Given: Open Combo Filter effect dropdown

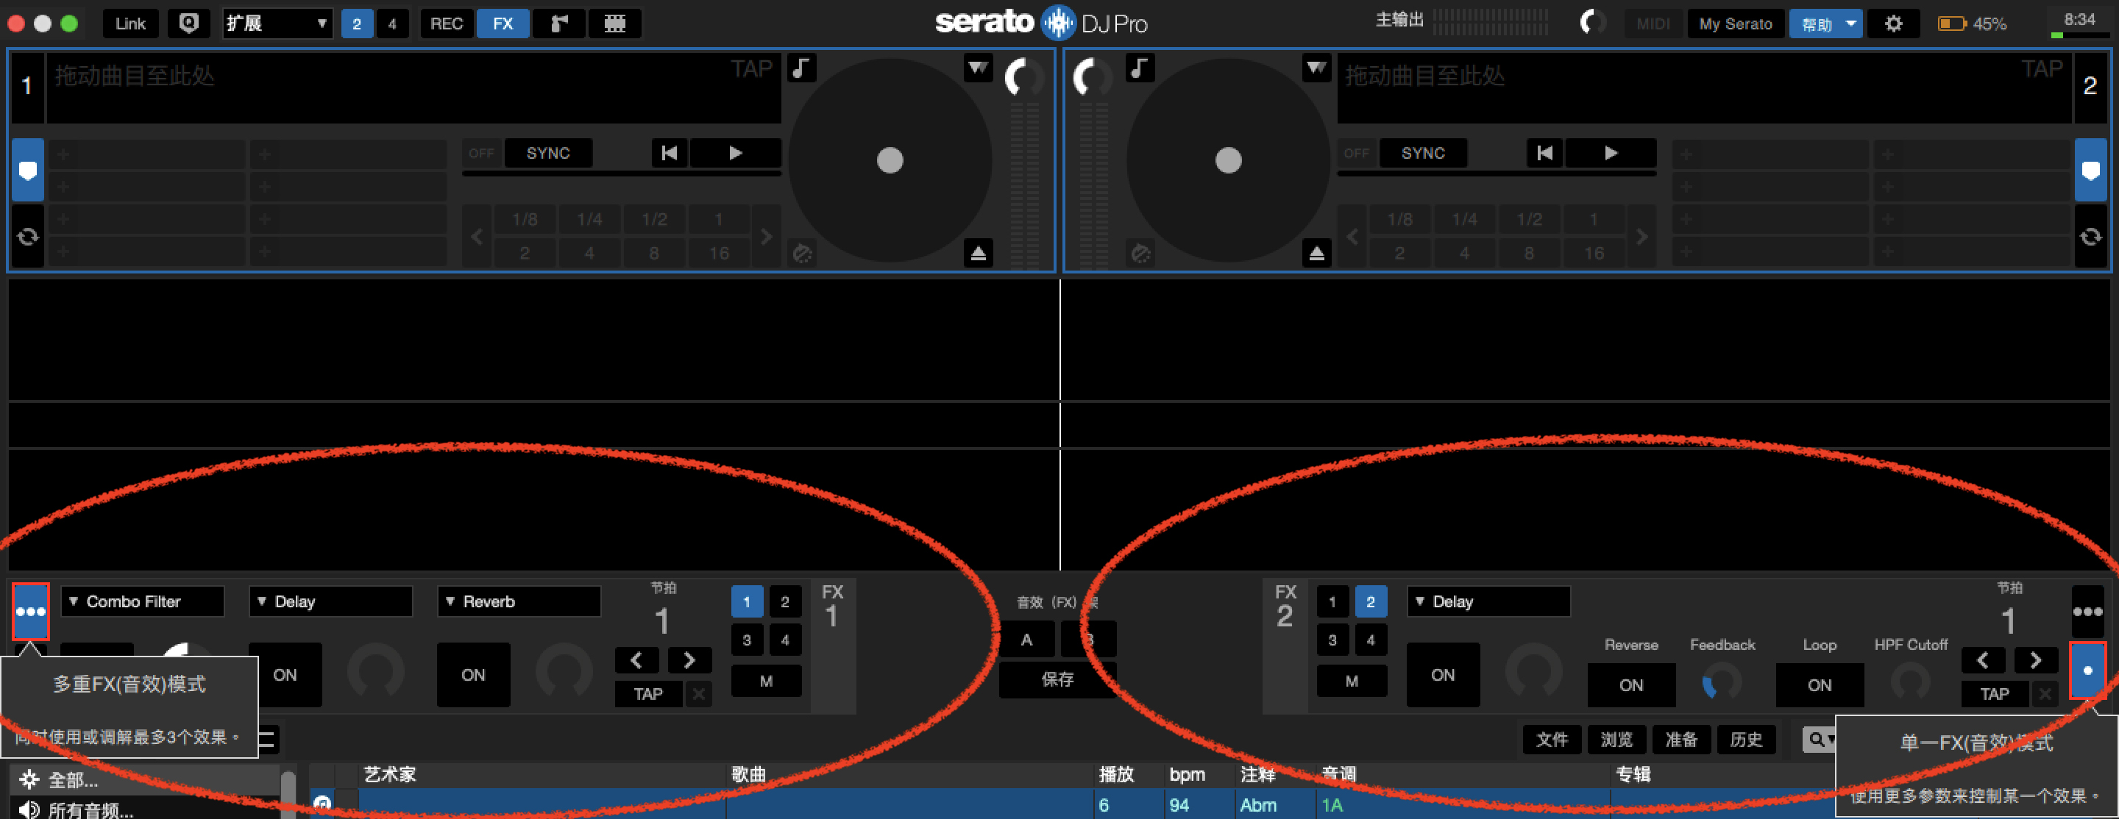Looking at the screenshot, I should (142, 602).
